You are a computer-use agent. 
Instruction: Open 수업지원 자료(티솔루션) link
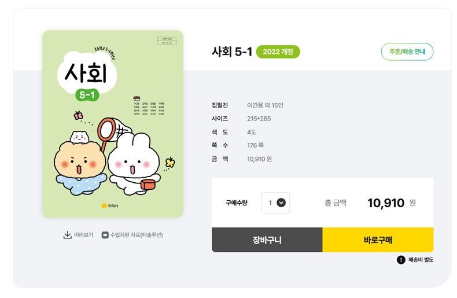(137, 235)
